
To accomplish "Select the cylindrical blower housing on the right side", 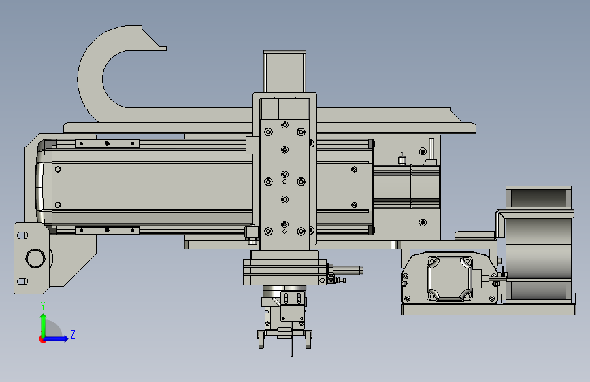I will (x=538, y=245).
